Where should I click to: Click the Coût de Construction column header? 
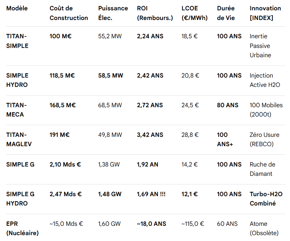pos(69,13)
